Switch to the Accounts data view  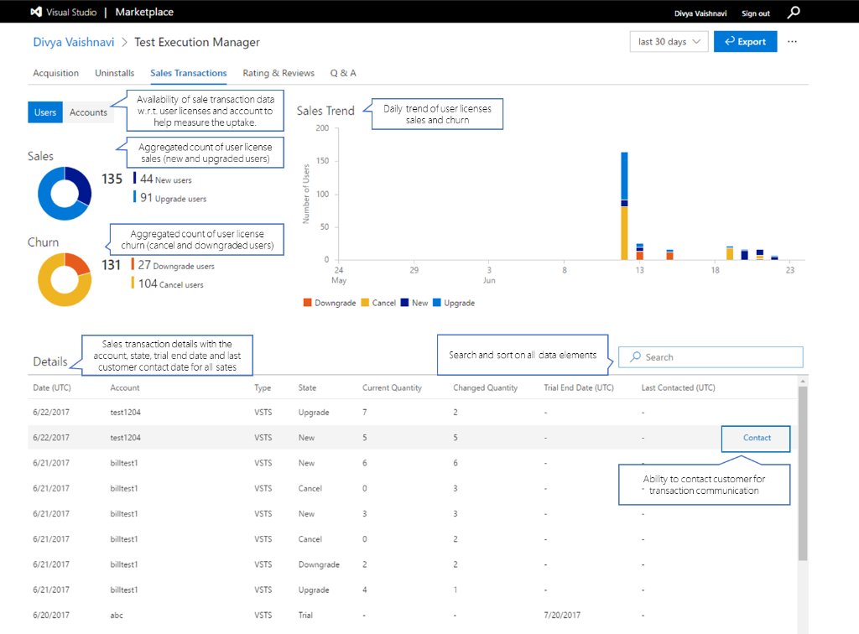pos(87,112)
